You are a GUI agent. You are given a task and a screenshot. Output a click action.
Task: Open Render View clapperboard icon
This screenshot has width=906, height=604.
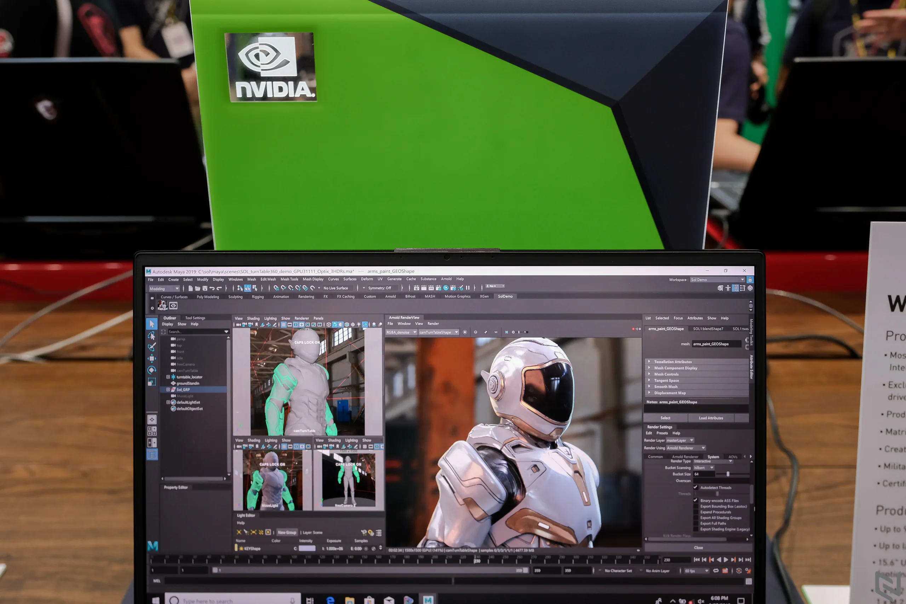coord(417,288)
